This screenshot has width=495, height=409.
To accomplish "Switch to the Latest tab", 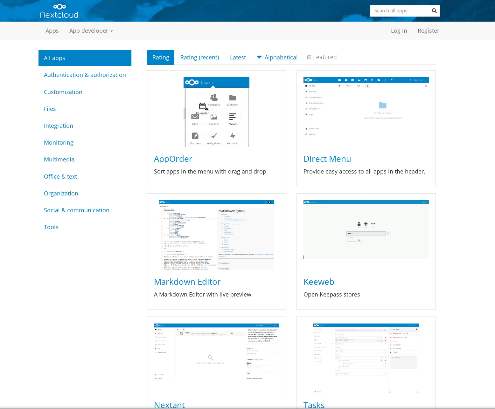I will pos(238,57).
